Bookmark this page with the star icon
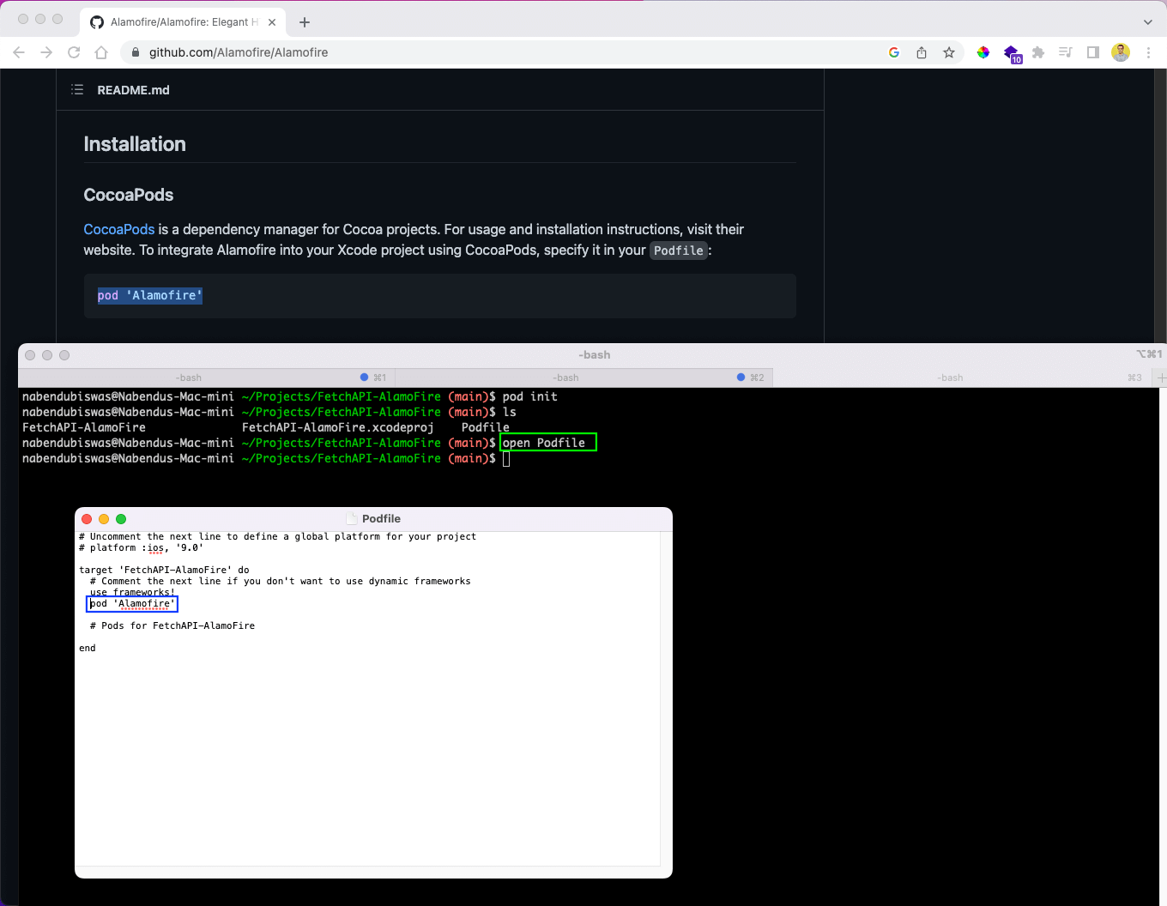The height and width of the screenshot is (906, 1167). pos(949,52)
